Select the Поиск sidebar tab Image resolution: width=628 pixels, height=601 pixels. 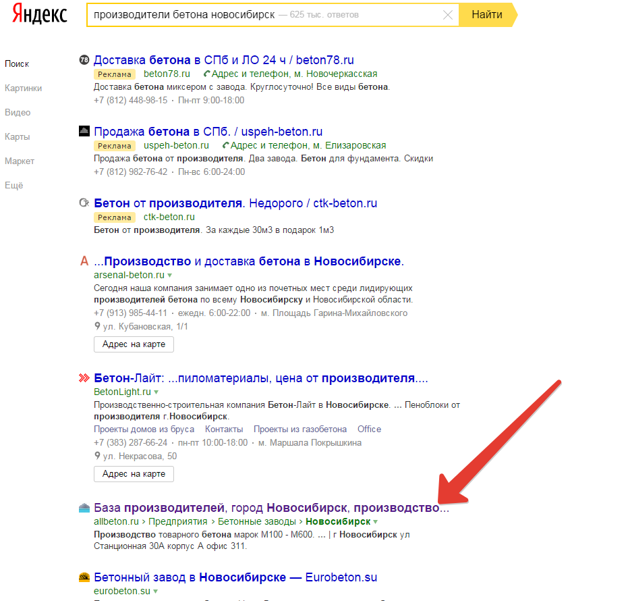pyautogui.click(x=17, y=63)
